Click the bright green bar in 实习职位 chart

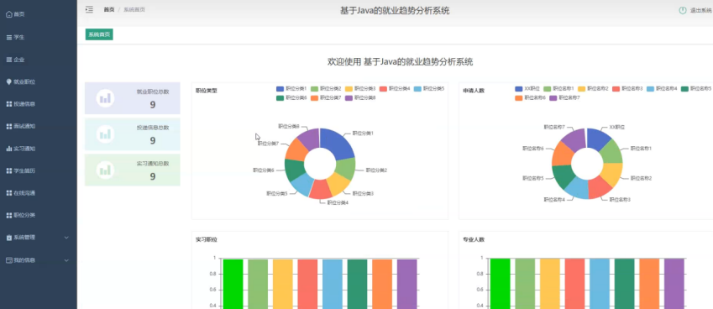[x=233, y=284]
